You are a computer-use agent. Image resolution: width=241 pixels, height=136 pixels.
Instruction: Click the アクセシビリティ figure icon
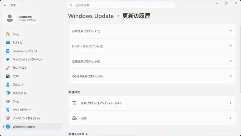(x=8, y=110)
